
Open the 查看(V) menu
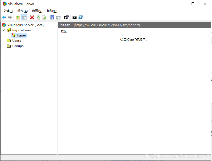[37, 11]
